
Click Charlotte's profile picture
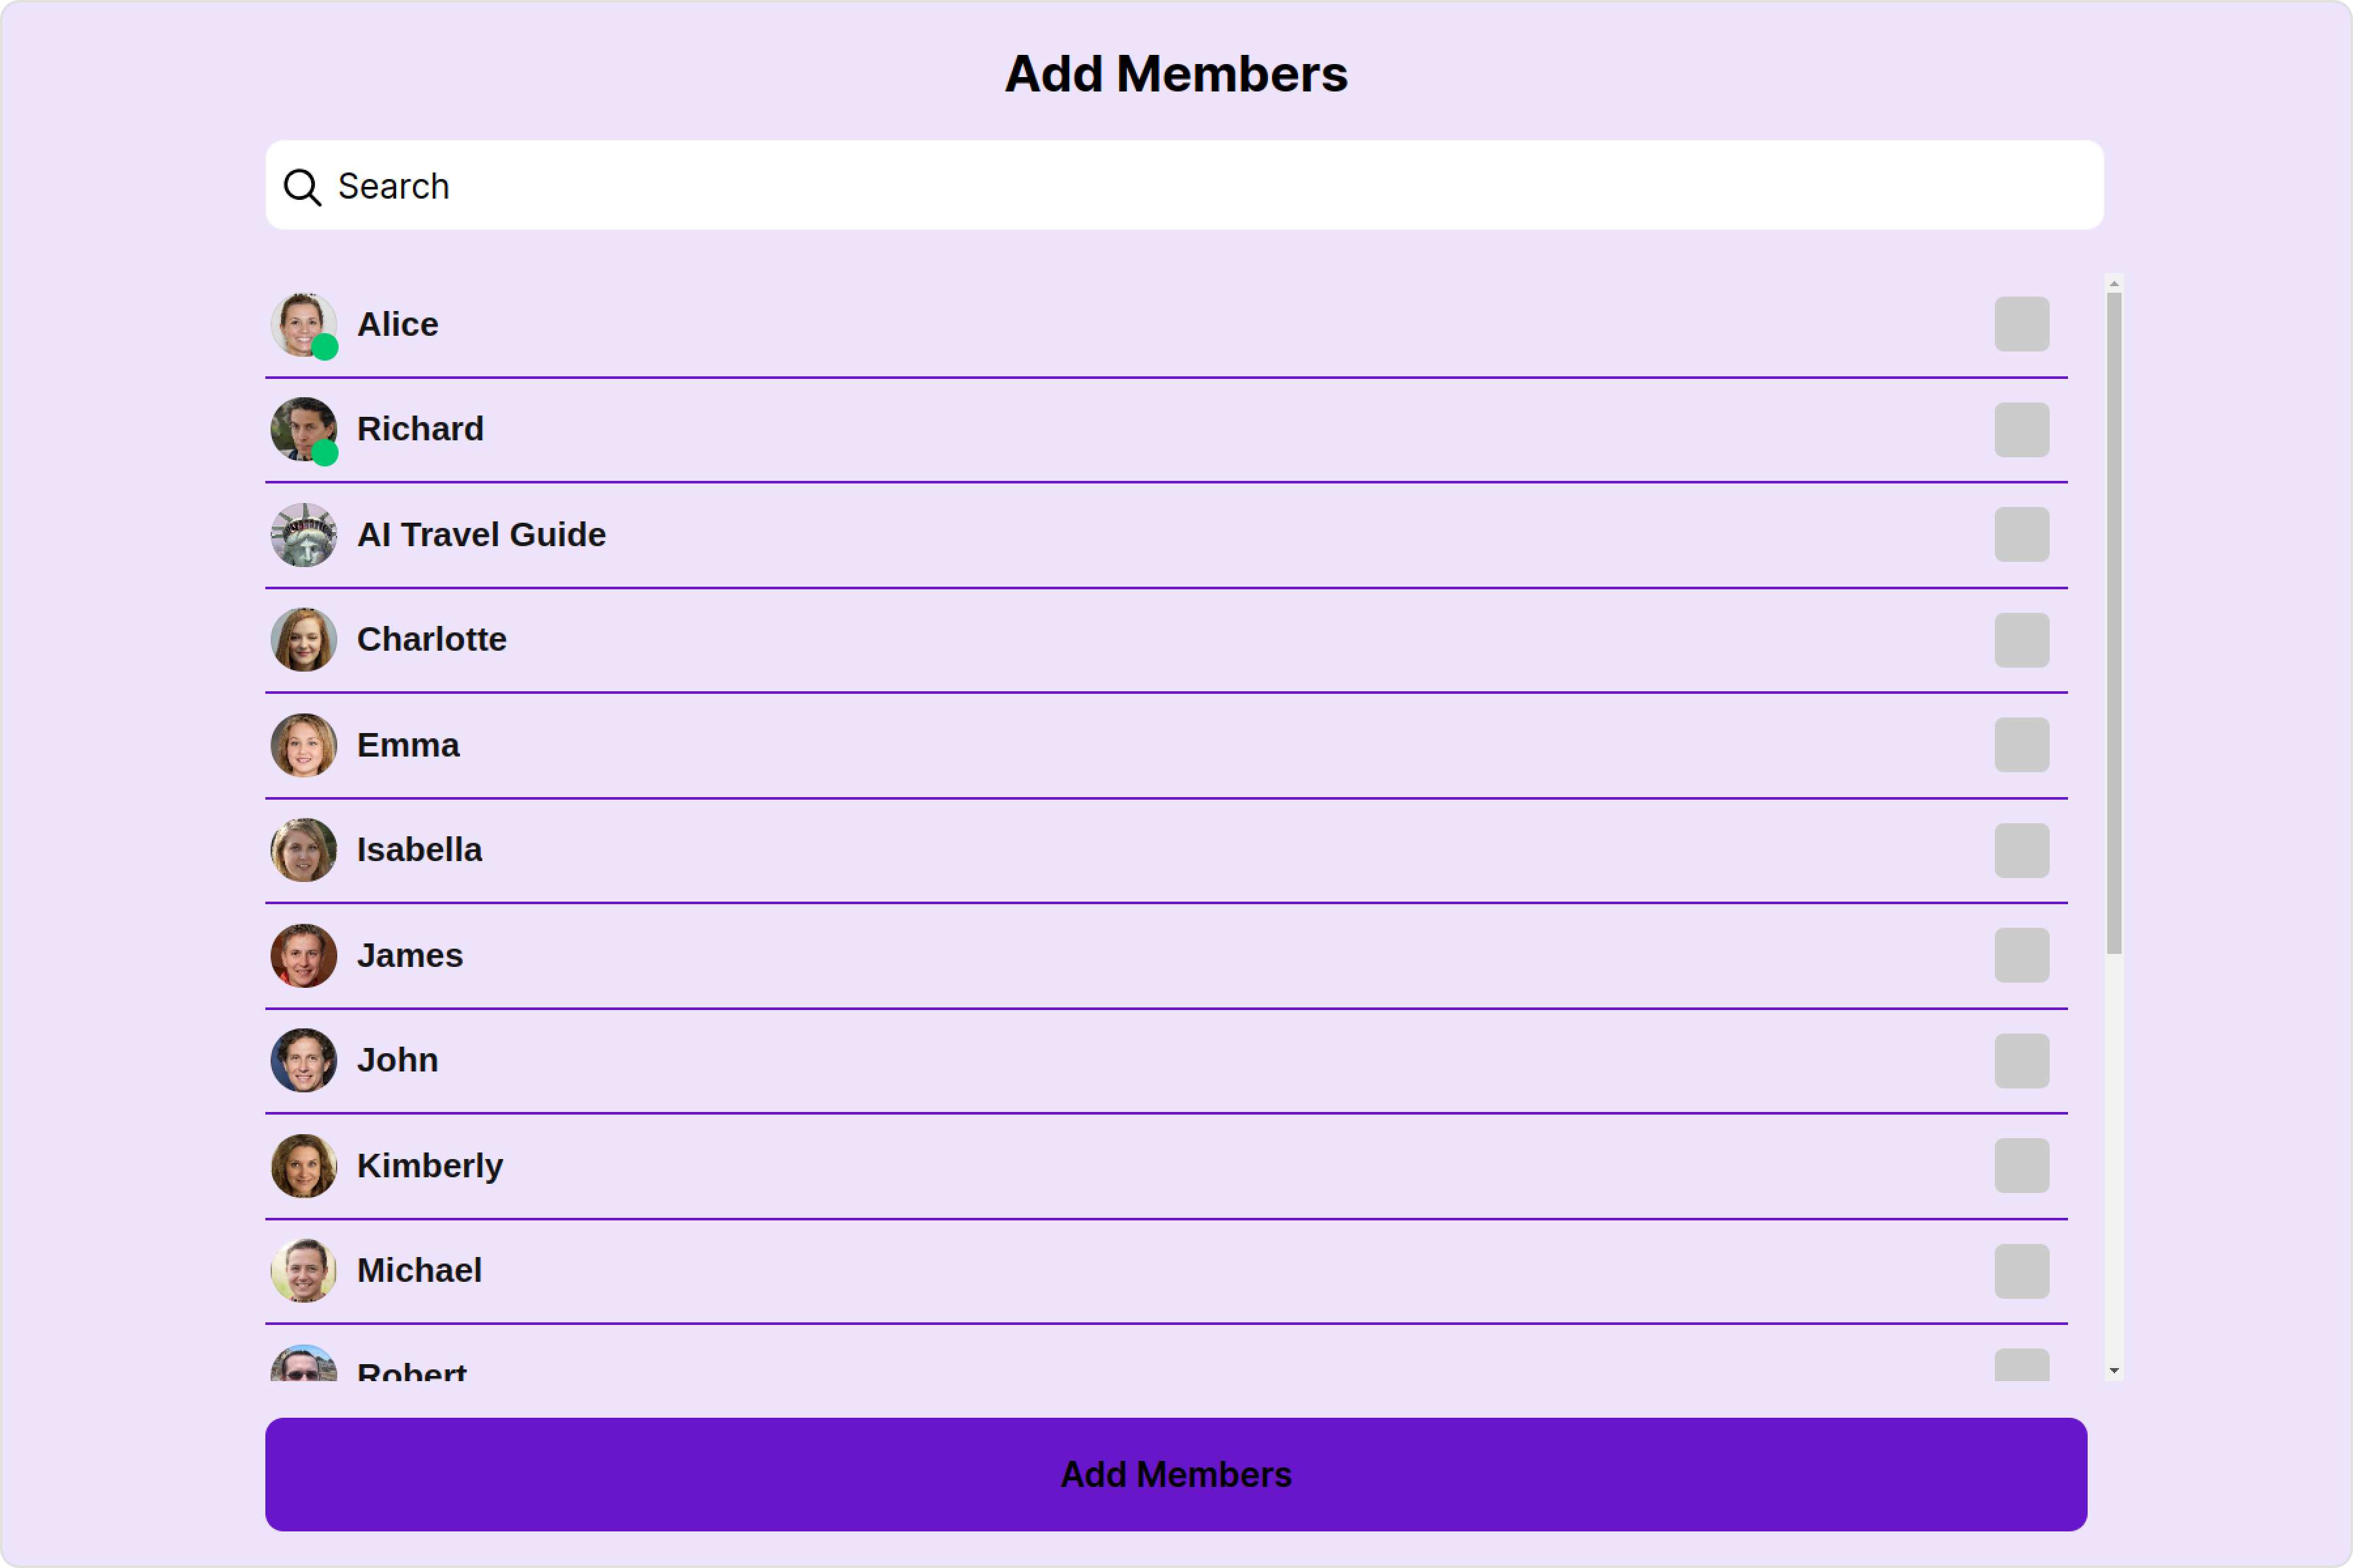click(x=304, y=640)
